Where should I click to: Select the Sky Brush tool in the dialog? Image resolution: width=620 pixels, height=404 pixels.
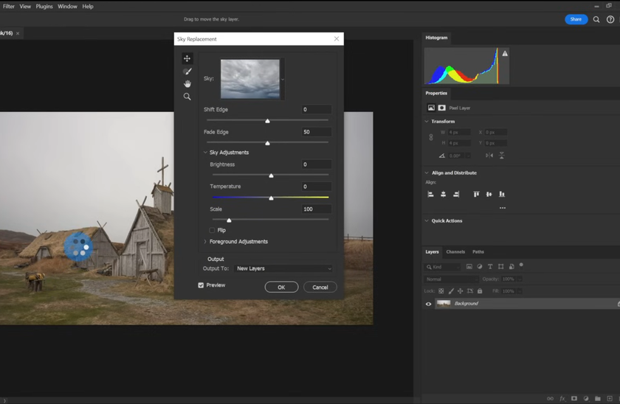pyautogui.click(x=187, y=72)
